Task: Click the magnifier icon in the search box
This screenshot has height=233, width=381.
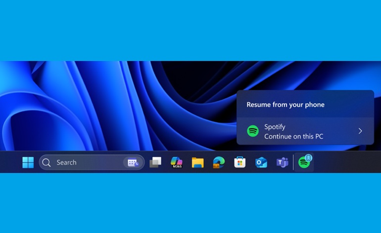Action: (x=46, y=163)
